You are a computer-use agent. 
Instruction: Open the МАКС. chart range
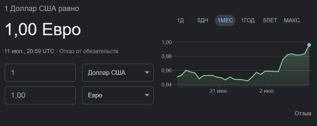tap(292, 21)
